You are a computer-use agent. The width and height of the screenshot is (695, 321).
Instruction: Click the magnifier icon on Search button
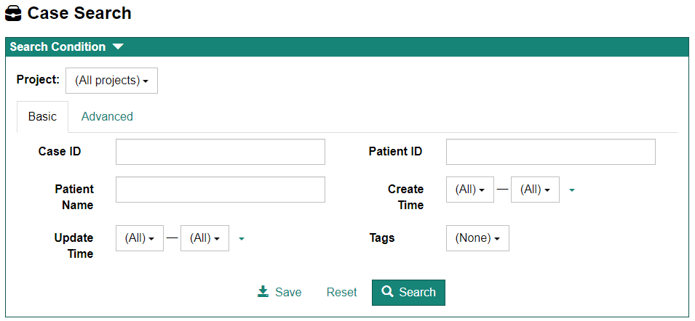[x=388, y=292]
